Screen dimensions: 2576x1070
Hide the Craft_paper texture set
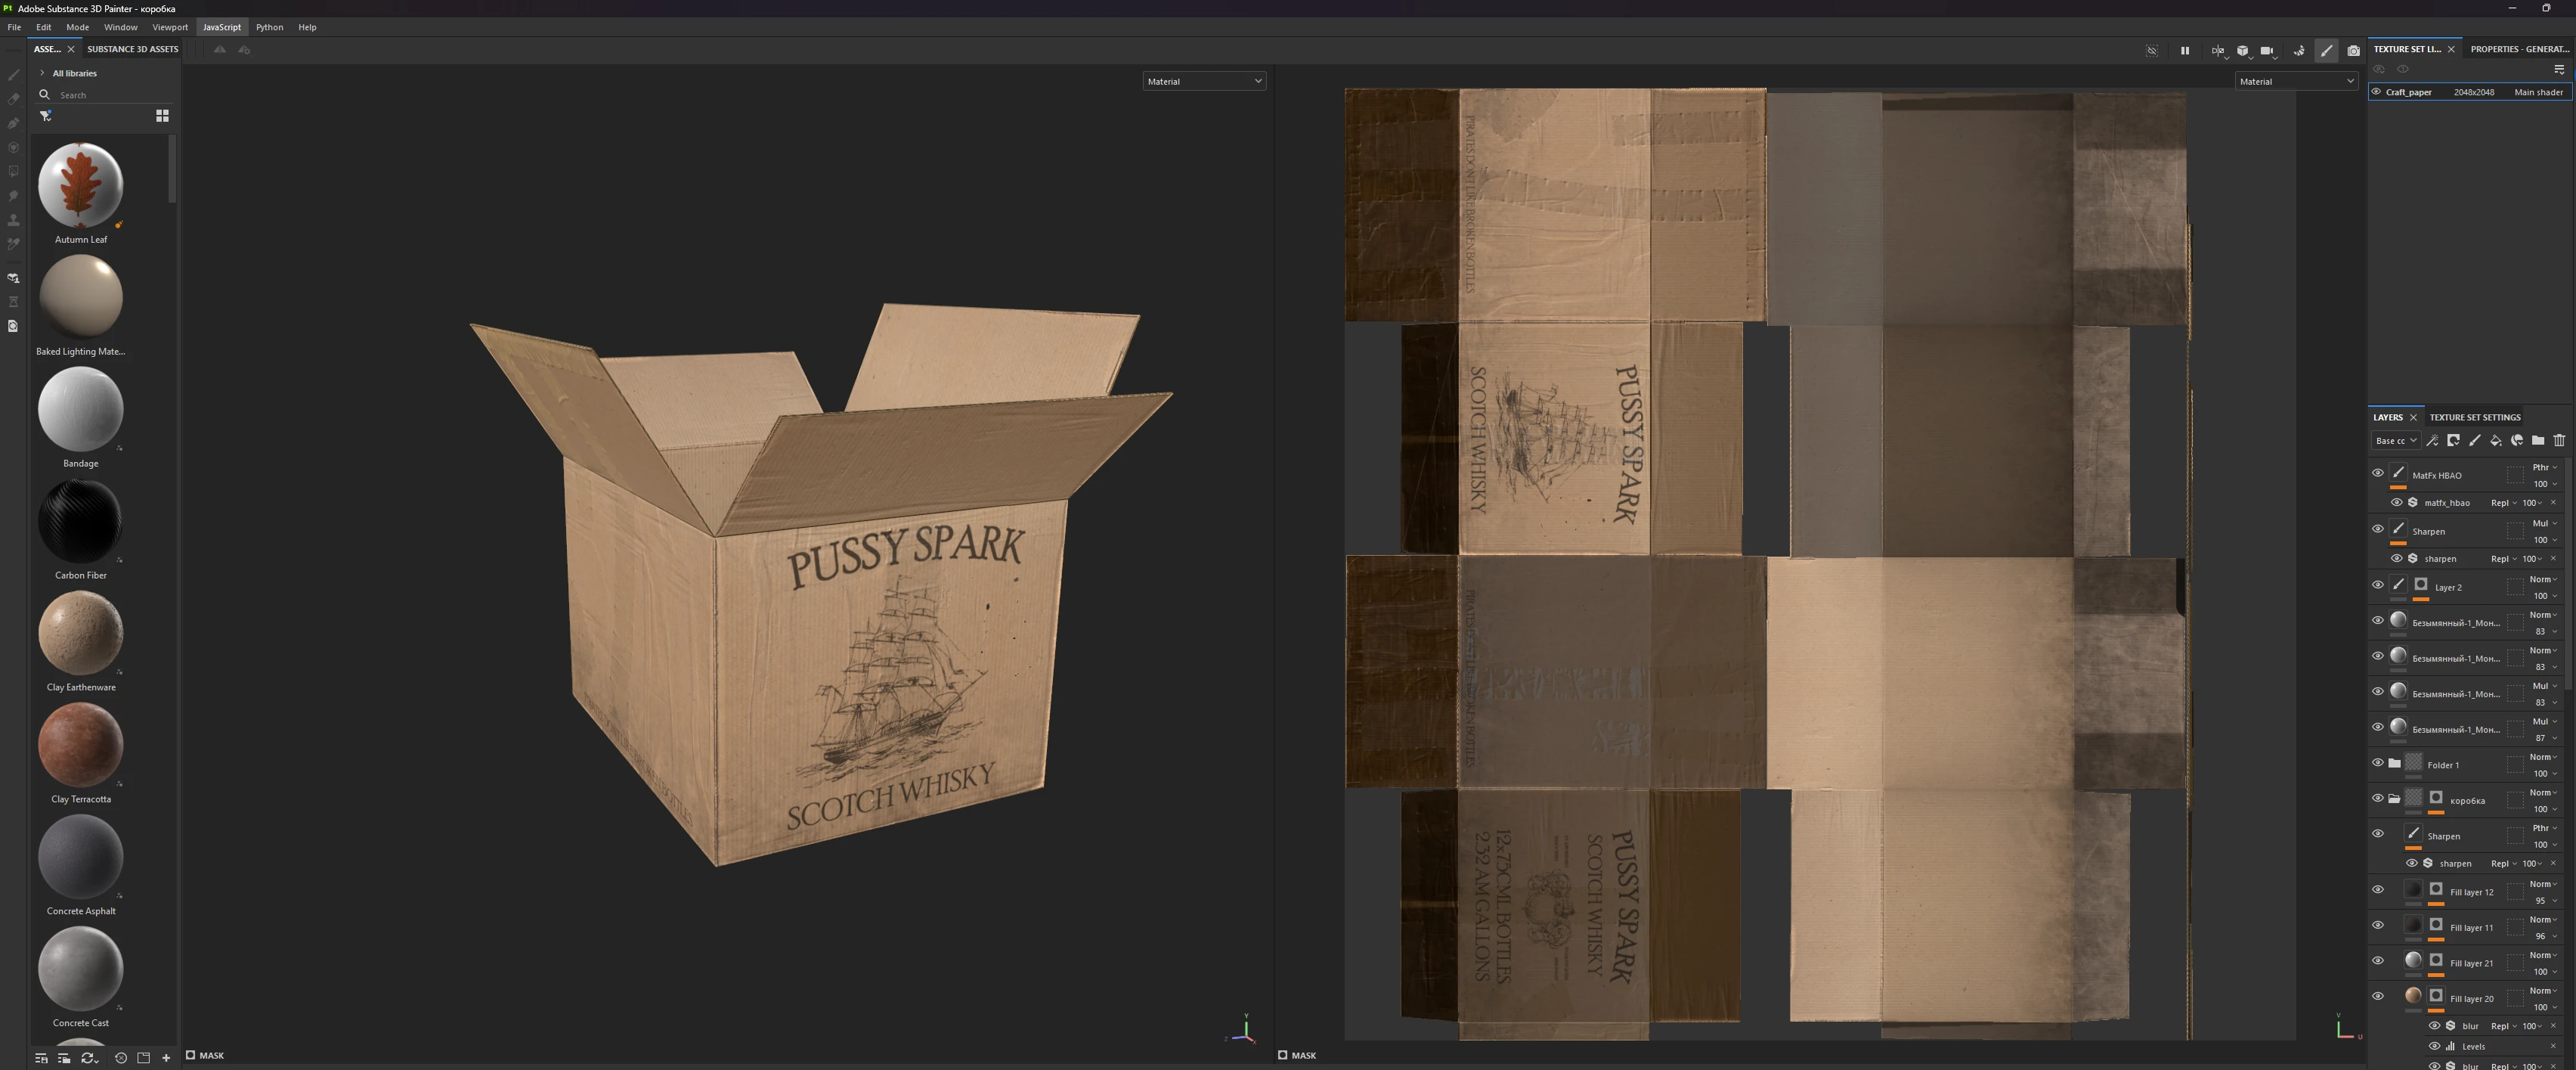pos(2376,92)
